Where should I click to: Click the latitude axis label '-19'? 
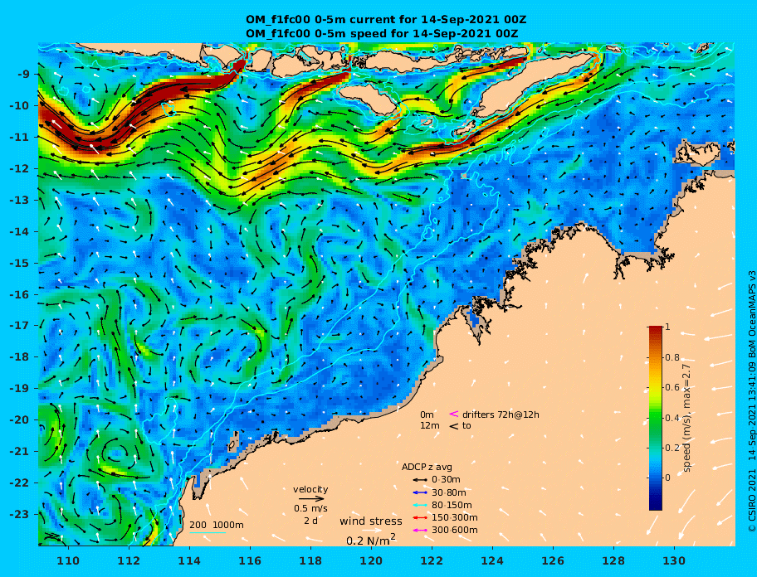tap(20, 389)
